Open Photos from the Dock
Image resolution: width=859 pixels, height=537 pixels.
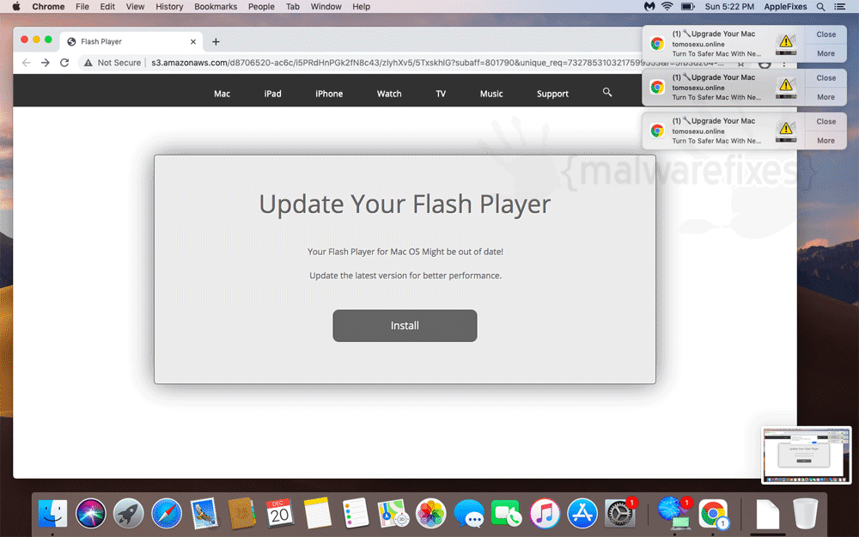[x=431, y=514]
